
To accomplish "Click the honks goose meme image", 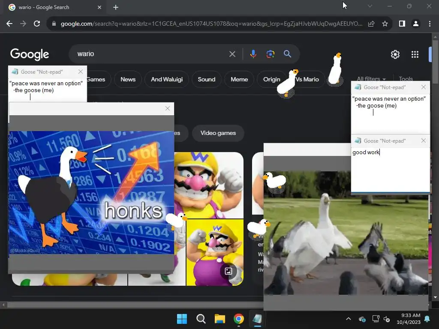I will click(91, 193).
